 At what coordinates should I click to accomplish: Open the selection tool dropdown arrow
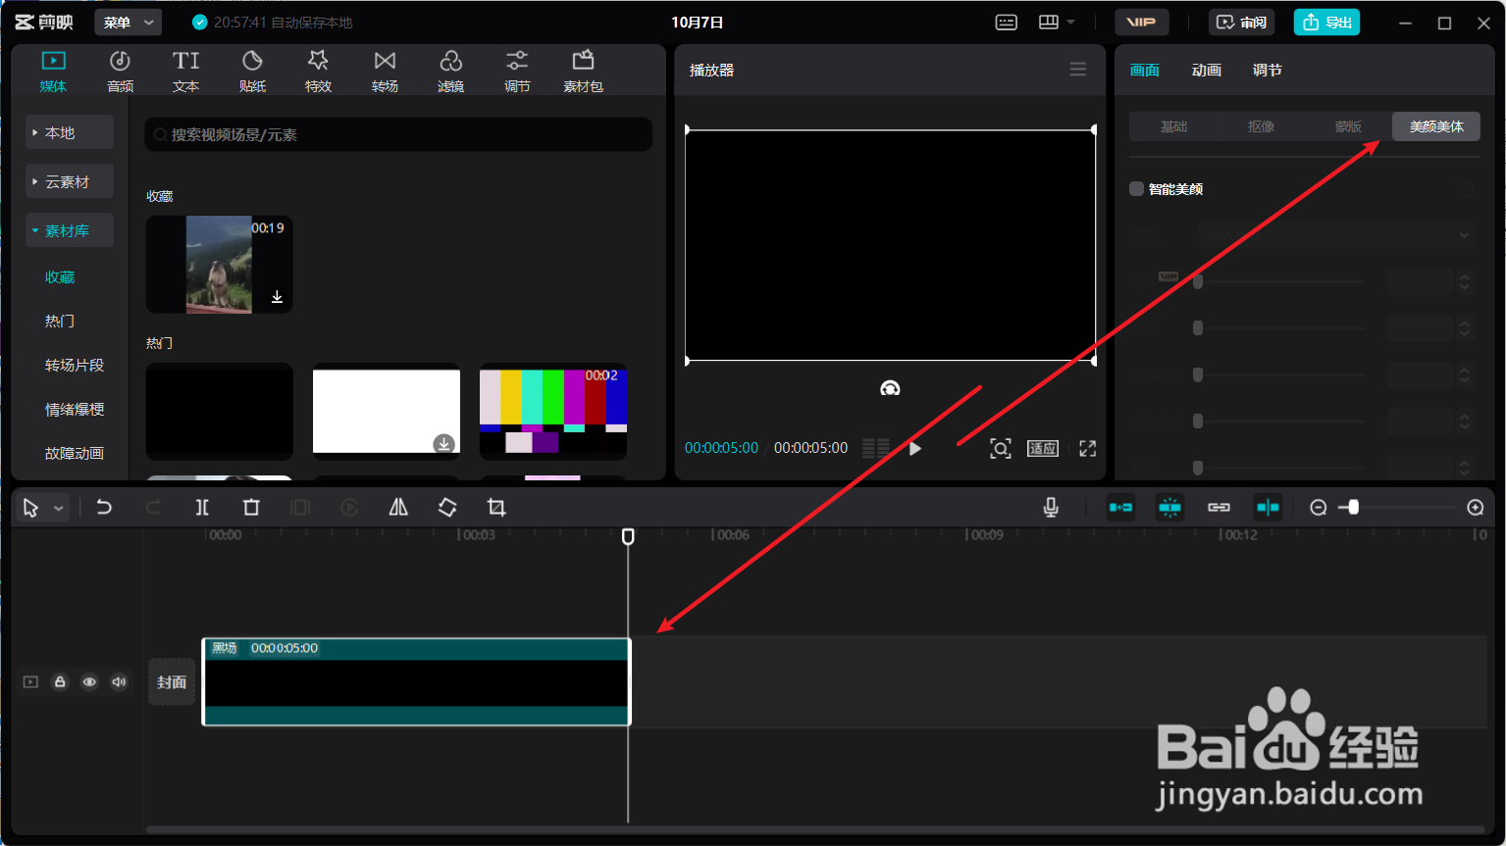(59, 508)
